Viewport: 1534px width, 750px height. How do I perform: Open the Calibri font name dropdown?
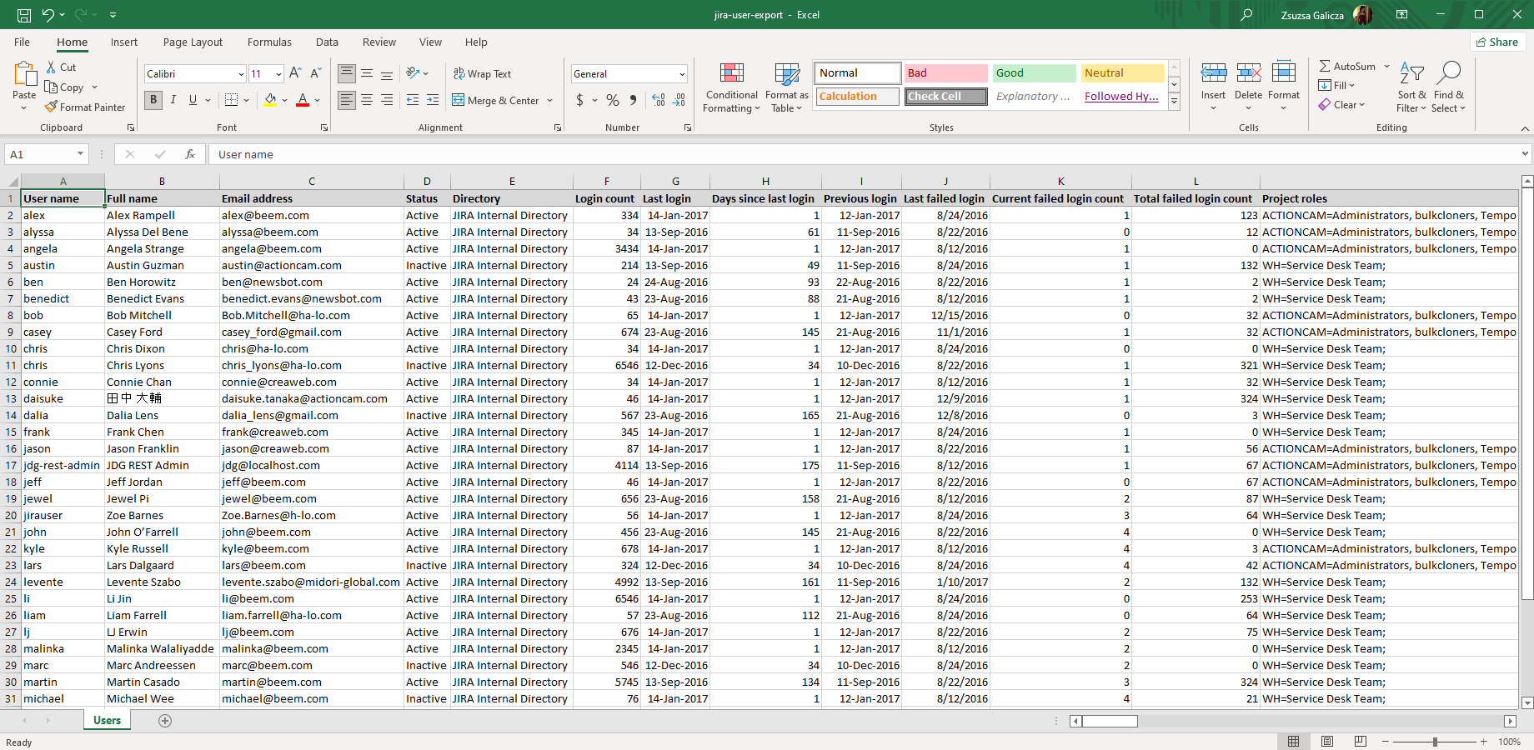pyautogui.click(x=241, y=74)
